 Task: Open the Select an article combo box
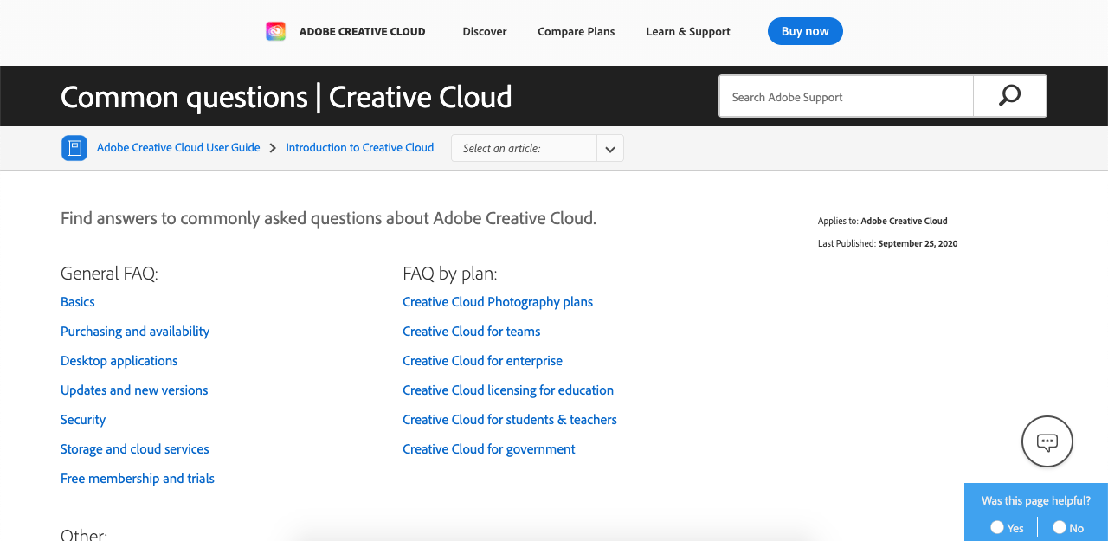[x=538, y=148]
